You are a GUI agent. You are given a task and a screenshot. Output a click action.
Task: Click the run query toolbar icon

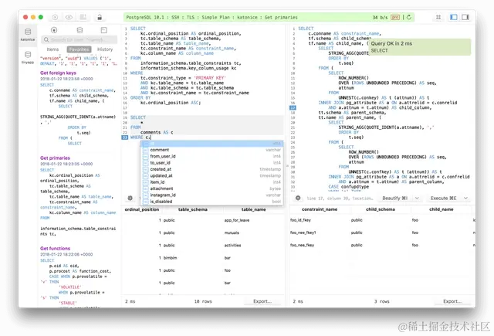tap(55, 17)
